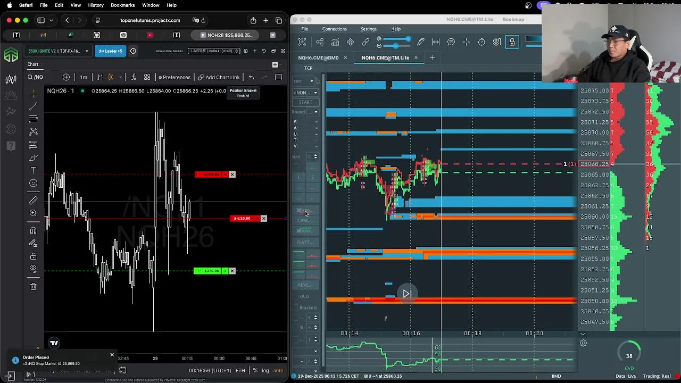The width and height of the screenshot is (681, 383).
Task: Open the ProjectX settings gear in sidebar
Action: click(x=11, y=128)
